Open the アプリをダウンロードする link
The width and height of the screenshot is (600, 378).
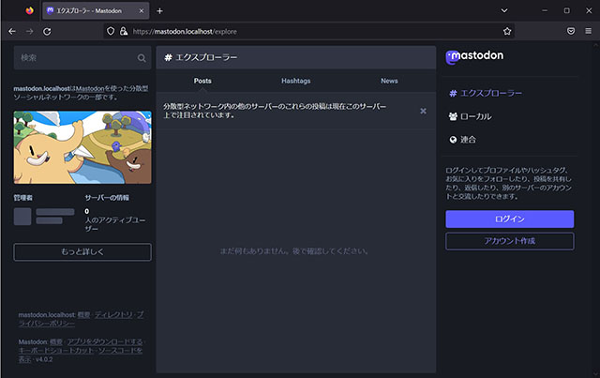tap(105, 341)
